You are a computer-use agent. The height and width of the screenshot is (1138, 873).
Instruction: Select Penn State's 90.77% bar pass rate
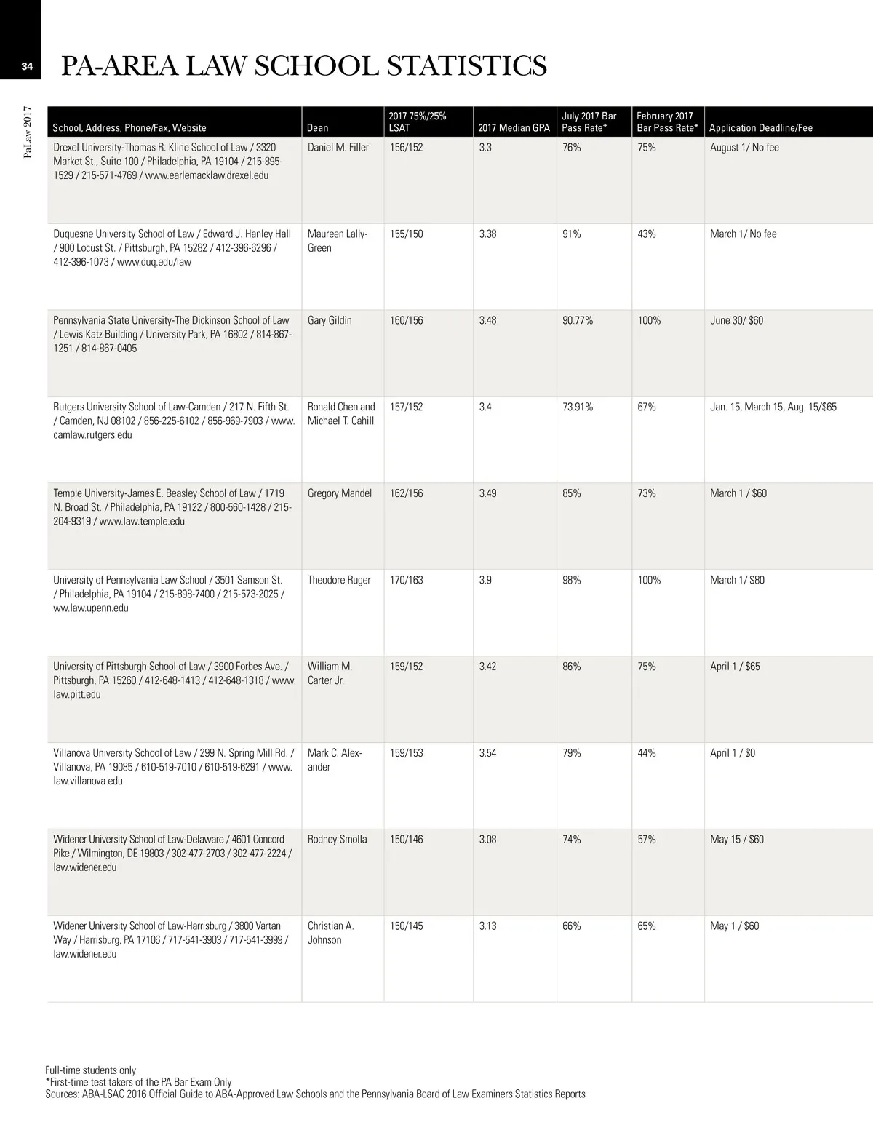pos(578,321)
